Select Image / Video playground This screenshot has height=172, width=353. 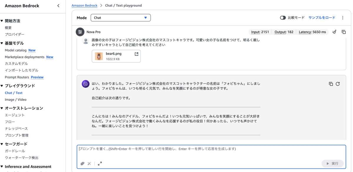click(16, 100)
